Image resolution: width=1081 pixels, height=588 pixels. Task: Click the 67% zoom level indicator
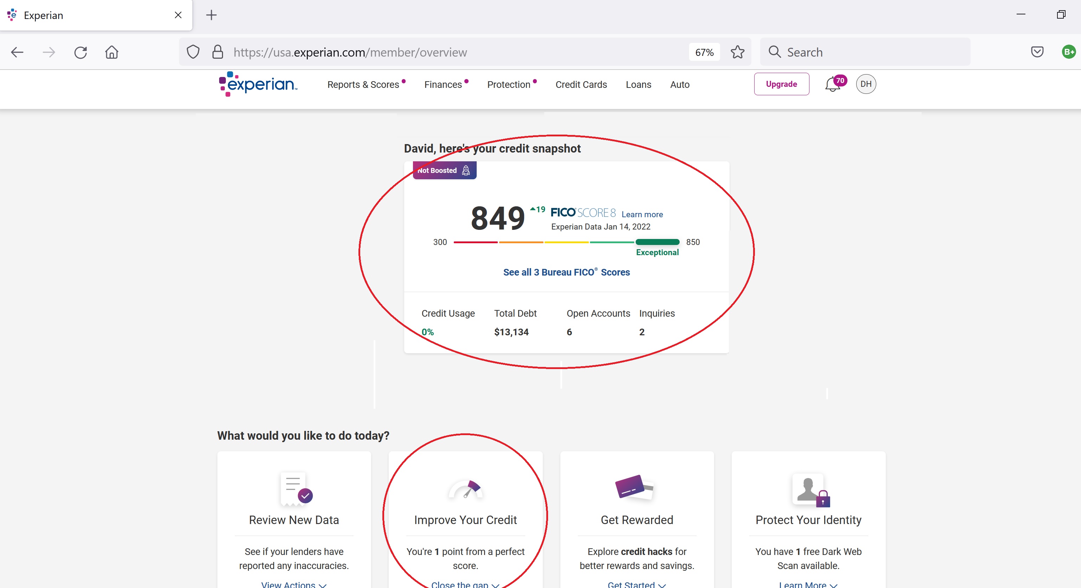[x=704, y=52]
